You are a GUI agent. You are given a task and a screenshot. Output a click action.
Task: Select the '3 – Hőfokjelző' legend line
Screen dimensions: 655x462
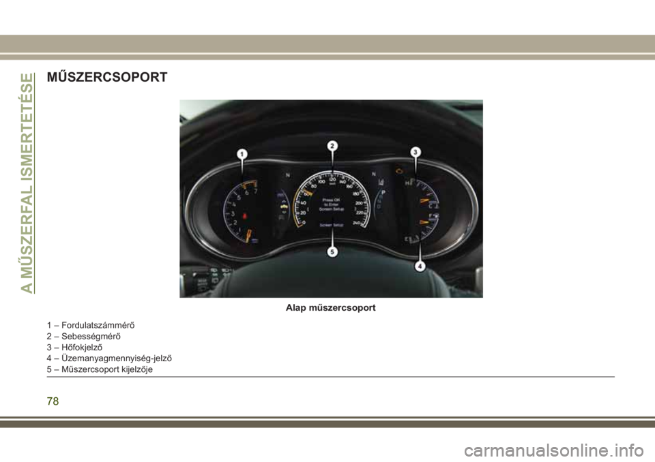75,348
